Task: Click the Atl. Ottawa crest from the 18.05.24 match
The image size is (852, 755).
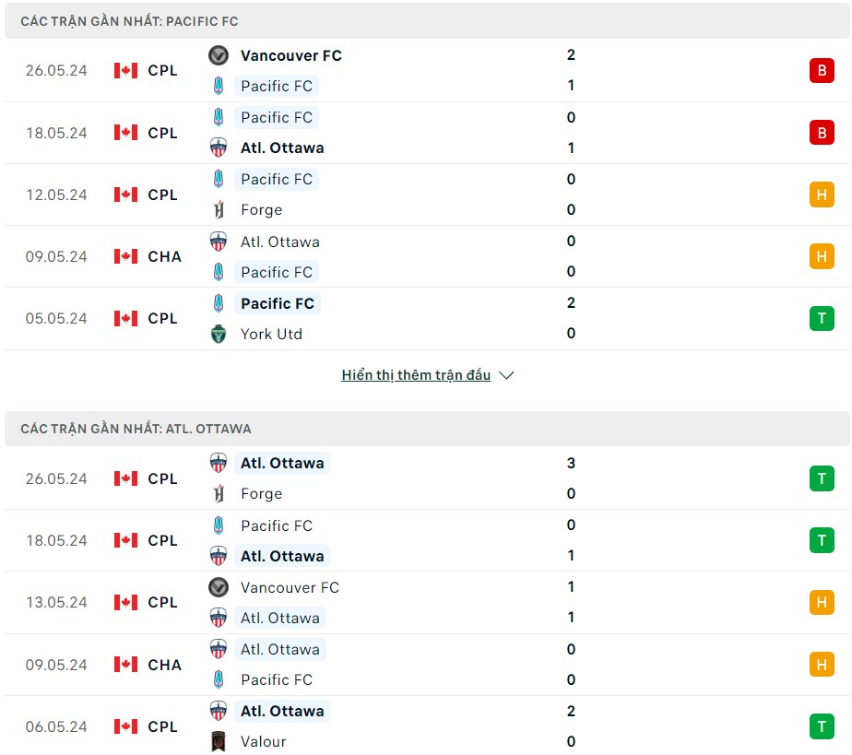Action: (219, 147)
